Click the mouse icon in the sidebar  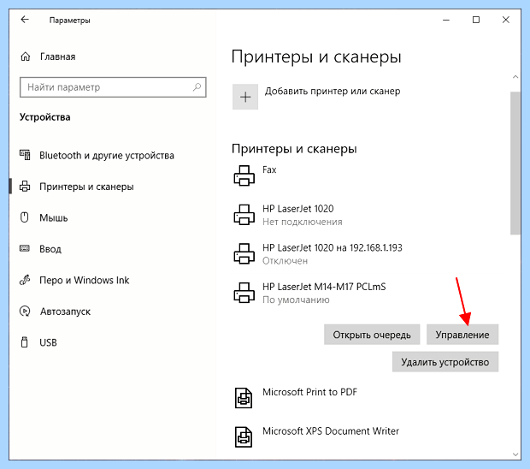[x=24, y=217]
